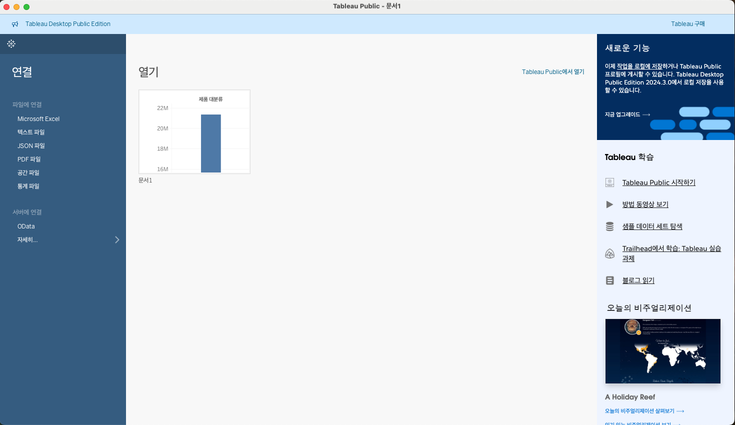Click the Tableau logo icon in sidebar

[x=11, y=44]
